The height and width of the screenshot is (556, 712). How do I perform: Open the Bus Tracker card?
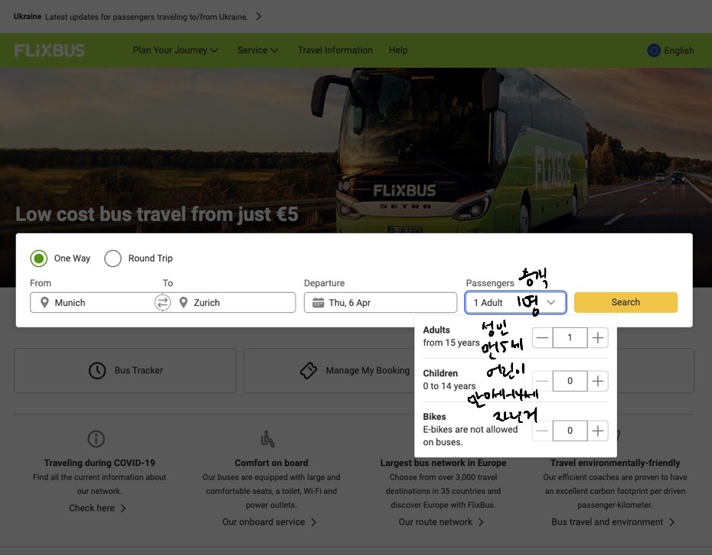(125, 370)
